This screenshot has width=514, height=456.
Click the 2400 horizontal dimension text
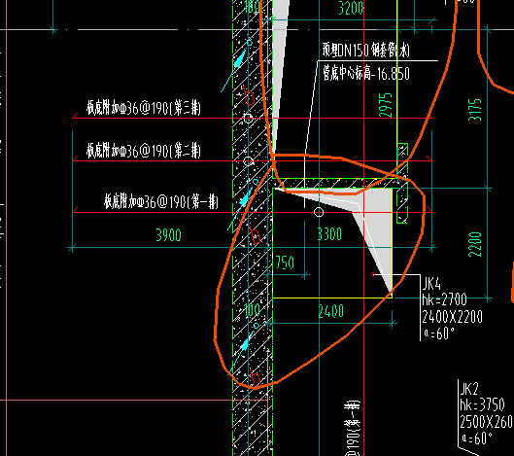[x=331, y=311]
